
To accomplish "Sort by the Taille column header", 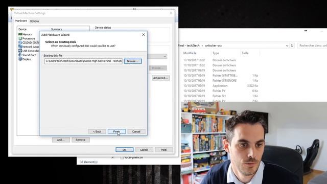I will coord(245,53).
